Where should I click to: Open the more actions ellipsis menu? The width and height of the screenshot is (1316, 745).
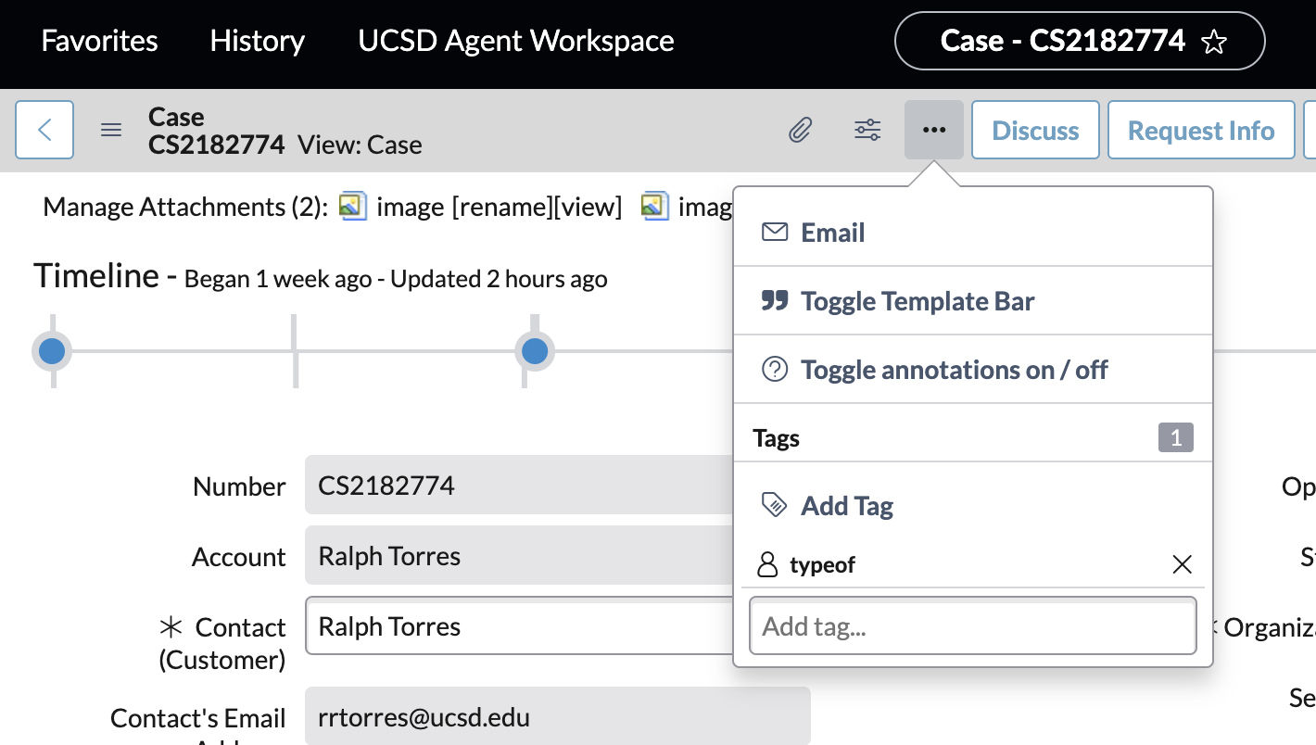[934, 130]
